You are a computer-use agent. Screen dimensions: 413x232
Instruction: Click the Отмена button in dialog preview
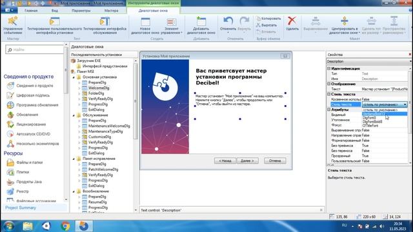(275, 160)
